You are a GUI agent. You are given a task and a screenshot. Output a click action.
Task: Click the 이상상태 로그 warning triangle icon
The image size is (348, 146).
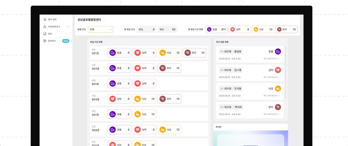pyautogui.click(x=45, y=27)
